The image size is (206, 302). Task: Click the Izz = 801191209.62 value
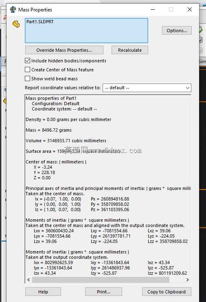[167, 273]
